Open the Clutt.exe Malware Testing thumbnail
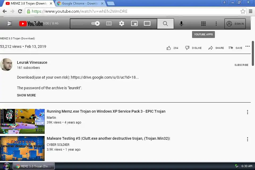This screenshot has width=255, height=170. [22, 148]
